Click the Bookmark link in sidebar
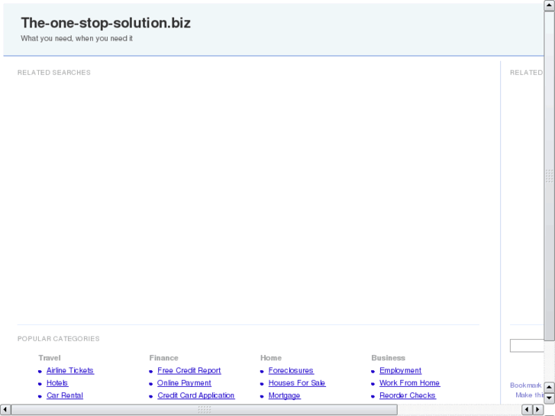The image size is (555, 416). click(x=526, y=385)
